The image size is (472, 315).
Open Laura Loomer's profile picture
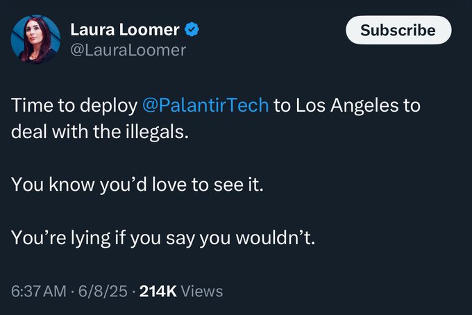[x=35, y=40]
